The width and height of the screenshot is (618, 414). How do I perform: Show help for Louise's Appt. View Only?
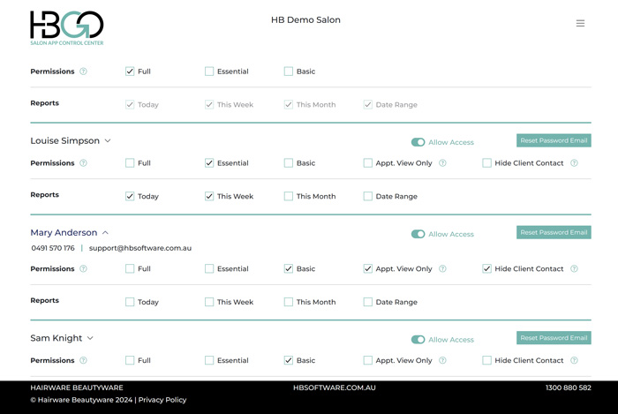coord(442,163)
